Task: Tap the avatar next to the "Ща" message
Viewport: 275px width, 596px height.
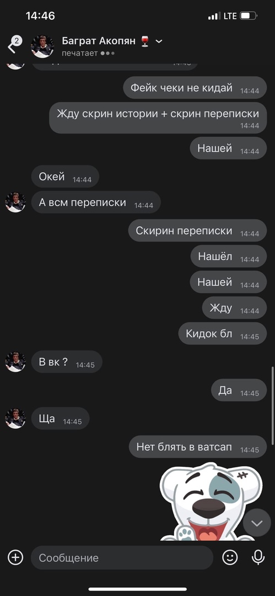Action: click(15, 418)
